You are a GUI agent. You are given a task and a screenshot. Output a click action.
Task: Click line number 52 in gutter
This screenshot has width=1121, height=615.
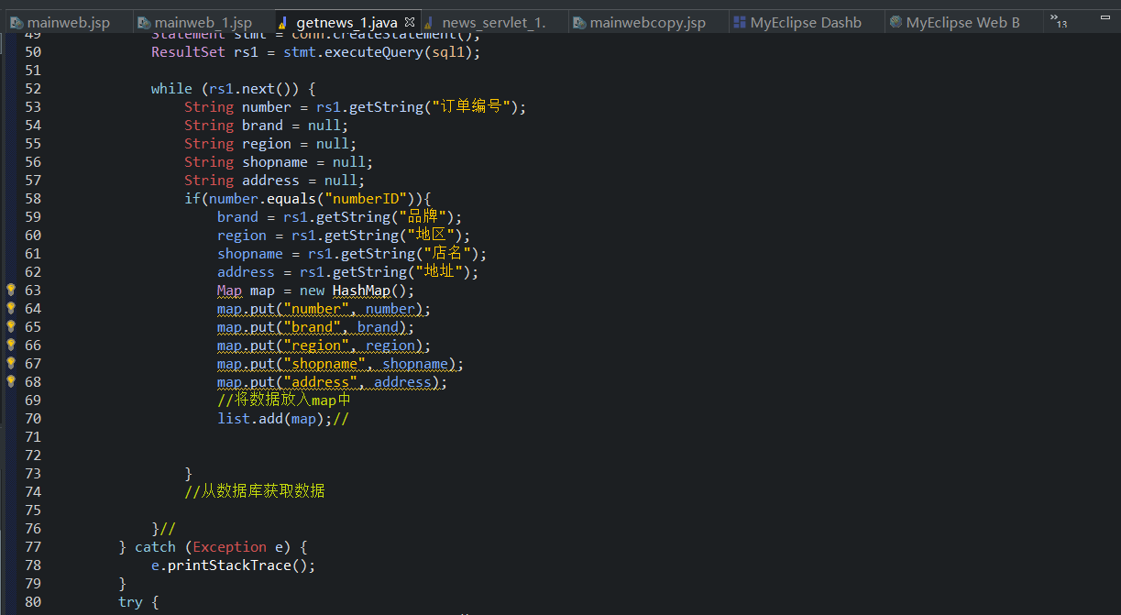pos(33,89)
